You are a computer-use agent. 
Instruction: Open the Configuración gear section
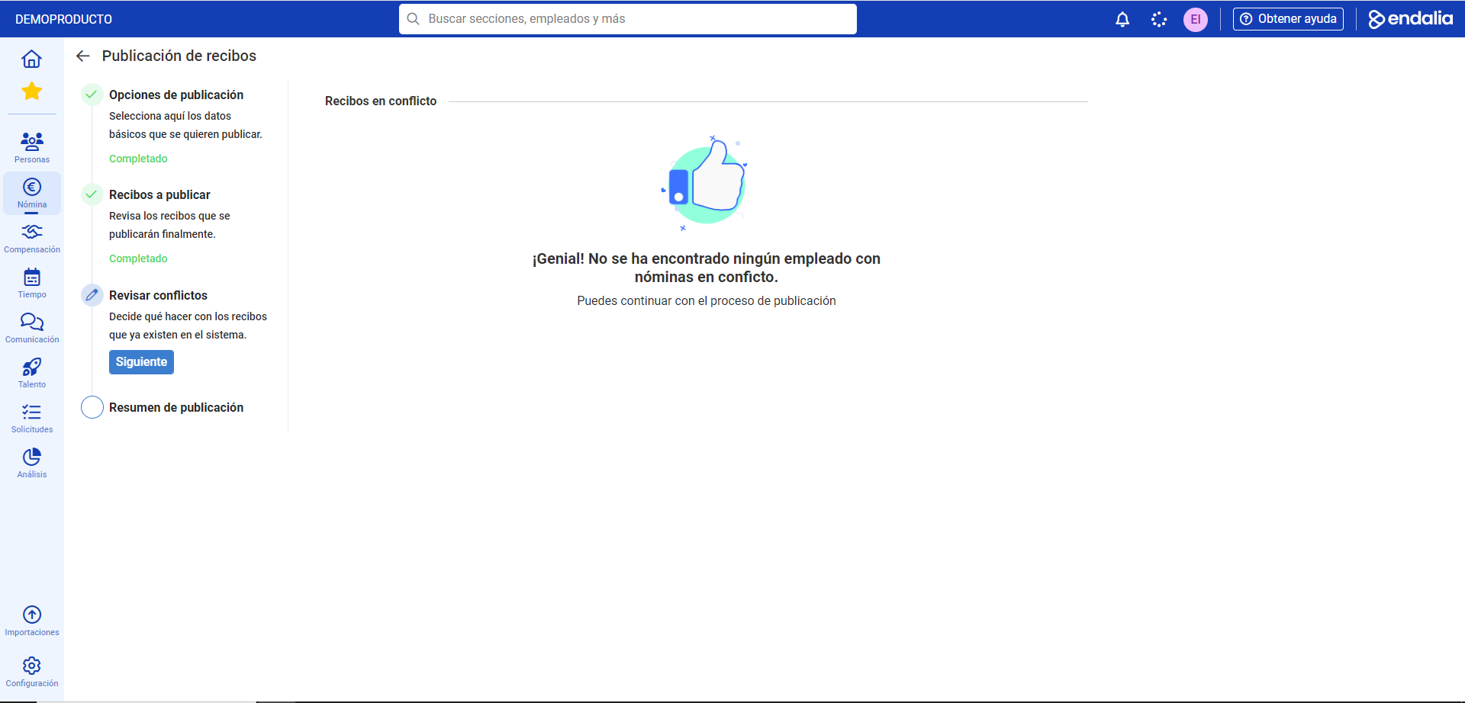click(32, 672)
